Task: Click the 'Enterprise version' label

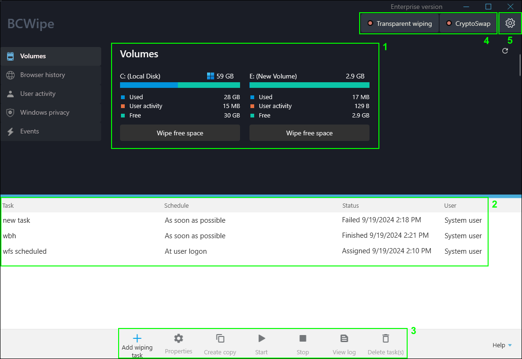Action: pos(417,7)
